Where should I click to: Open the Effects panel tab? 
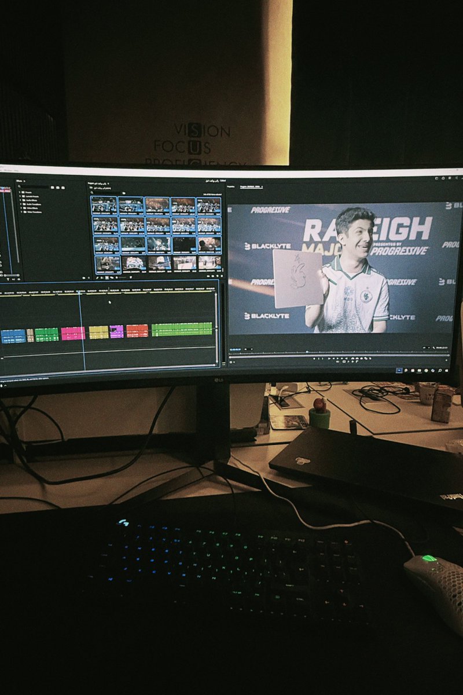click(x=20, y=180)
